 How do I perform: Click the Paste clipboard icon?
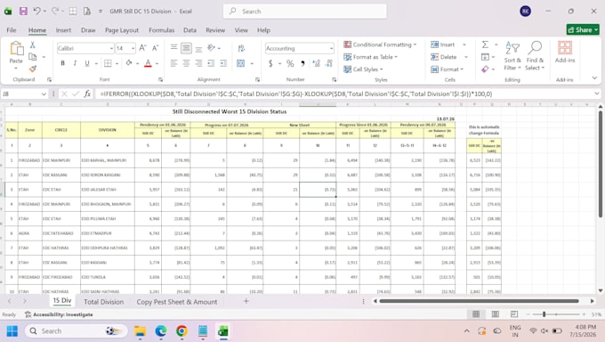pos(16,48)
